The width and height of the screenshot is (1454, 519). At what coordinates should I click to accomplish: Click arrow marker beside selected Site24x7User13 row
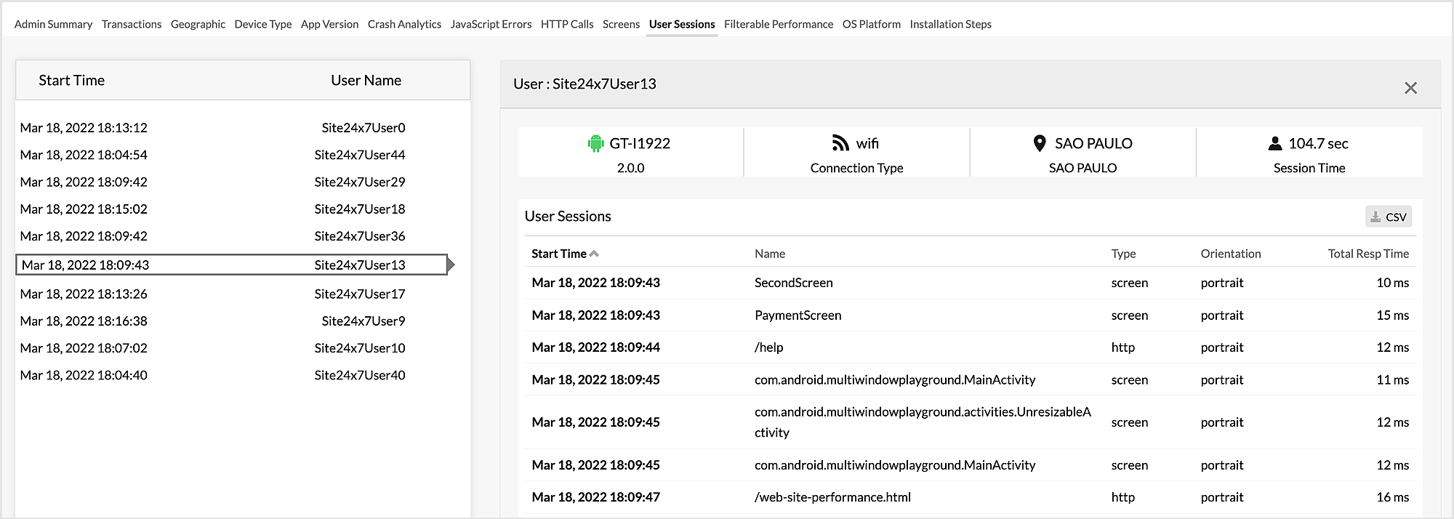pos(451,265)
